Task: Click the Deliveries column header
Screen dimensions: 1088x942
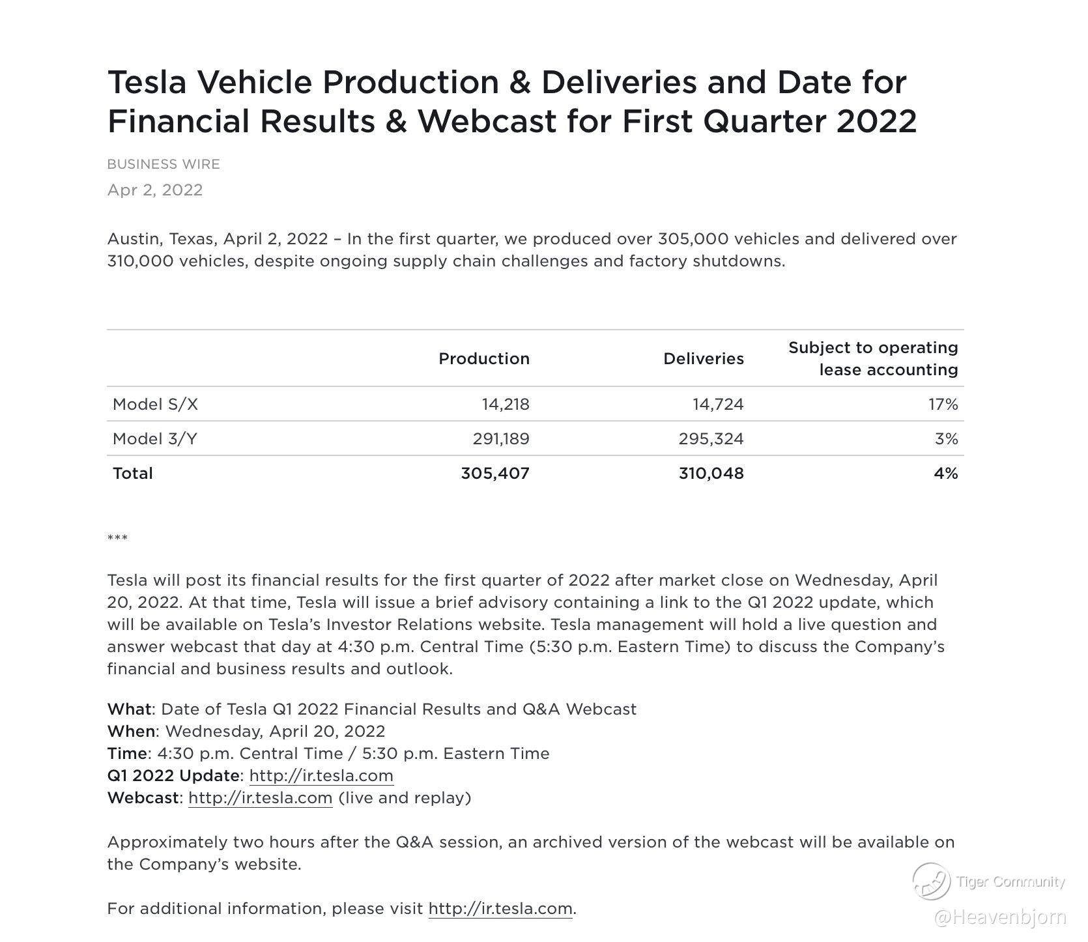Action: (704, 359)
